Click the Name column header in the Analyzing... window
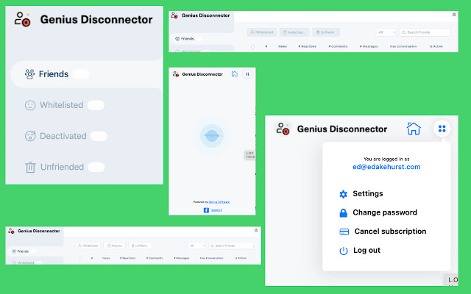The width and height of the screenshot is (471, 294). coord(283,46)
